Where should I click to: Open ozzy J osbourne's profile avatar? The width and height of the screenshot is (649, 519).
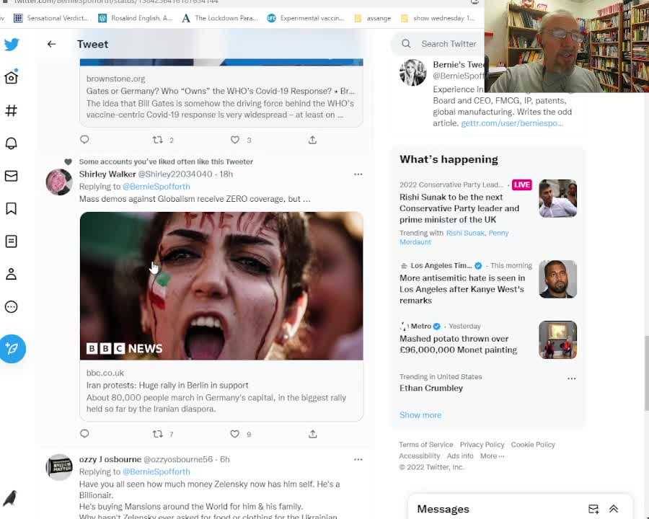pyautogui.click(x=59, y=467)
